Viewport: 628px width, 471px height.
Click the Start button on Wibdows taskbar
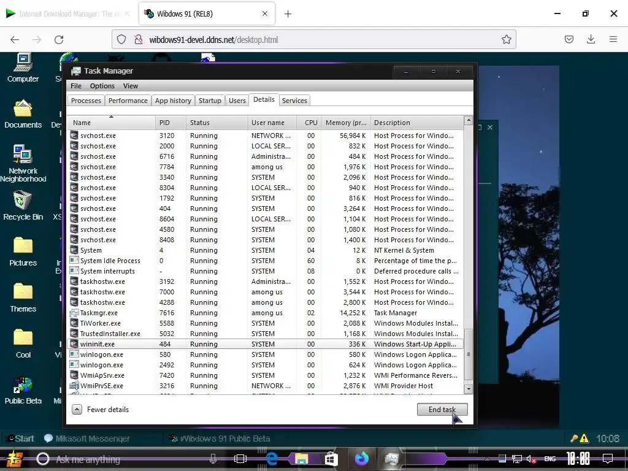(21, 438)
